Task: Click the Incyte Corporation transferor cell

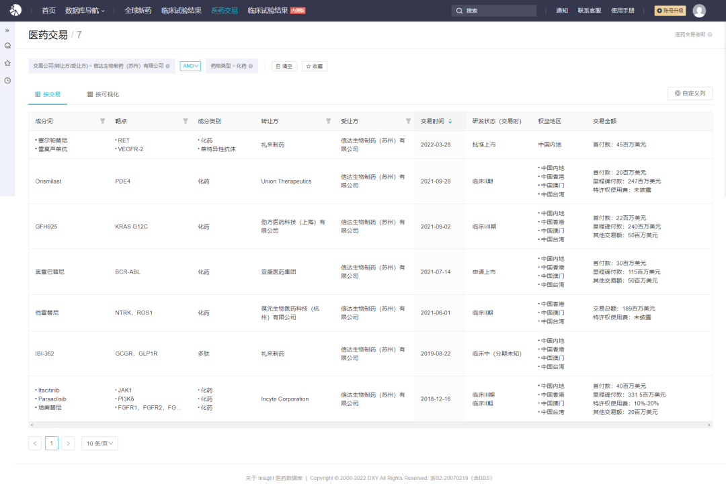Action: click(285, 399)
